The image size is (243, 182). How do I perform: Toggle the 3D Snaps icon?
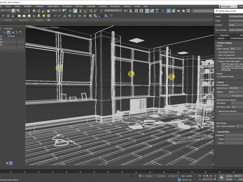81,11
